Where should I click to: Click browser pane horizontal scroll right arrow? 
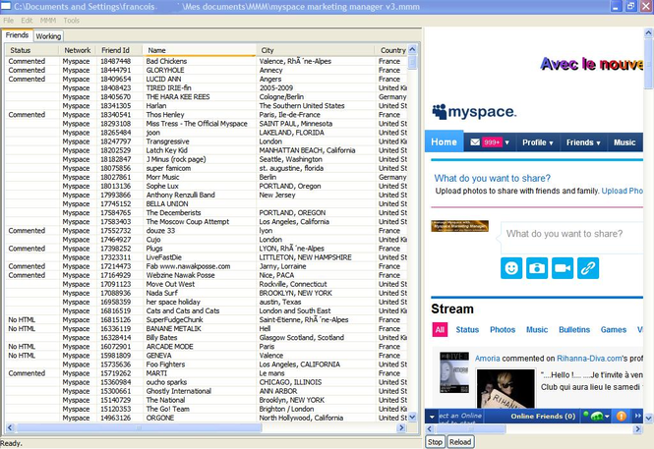click(637, 428)
